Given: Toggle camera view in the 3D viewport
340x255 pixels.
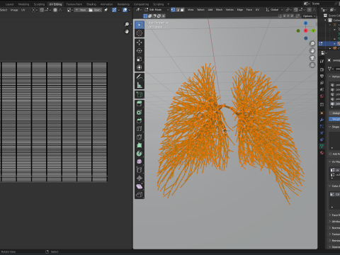Looking at the screenshot, I should click(x=312, y=58).
